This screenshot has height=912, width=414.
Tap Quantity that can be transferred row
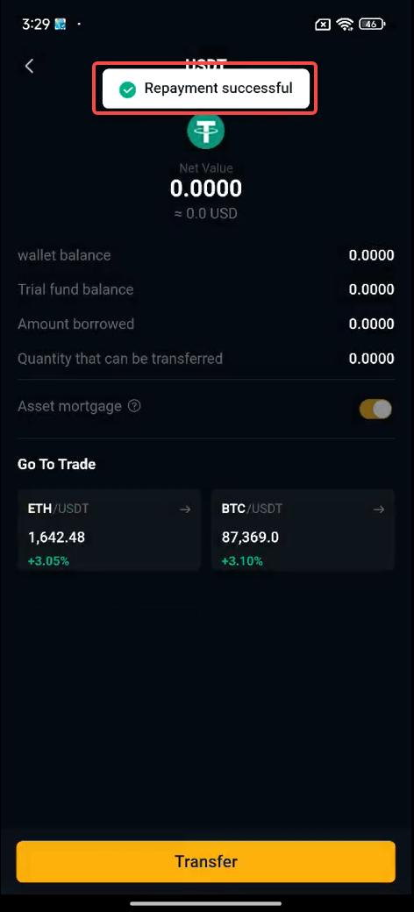206,359
